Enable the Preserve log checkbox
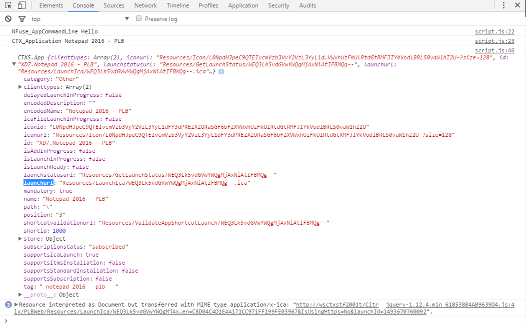This screenshot has height=325, width=526. pos(139,19)
